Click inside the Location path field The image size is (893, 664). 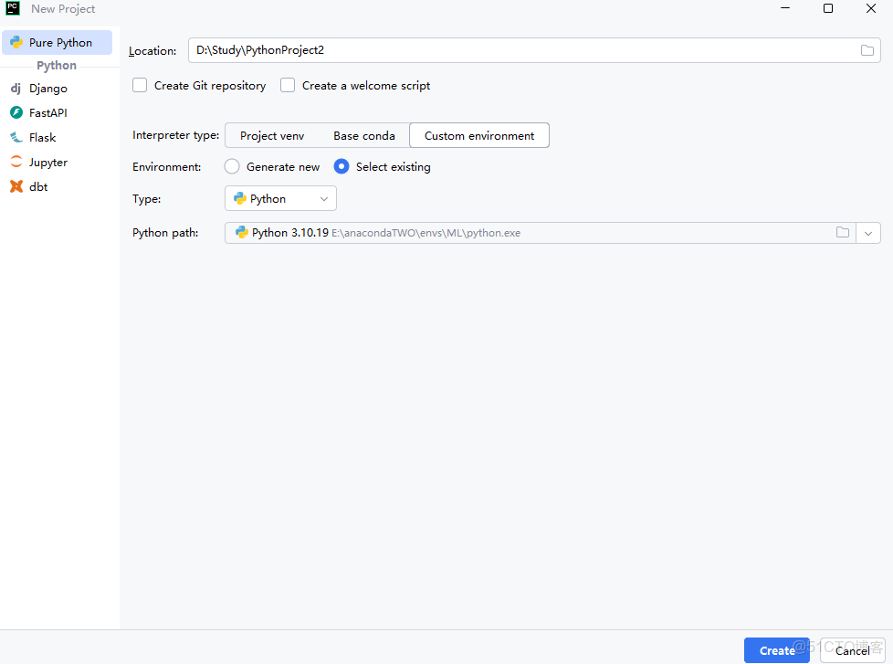(x=457, y=50)
